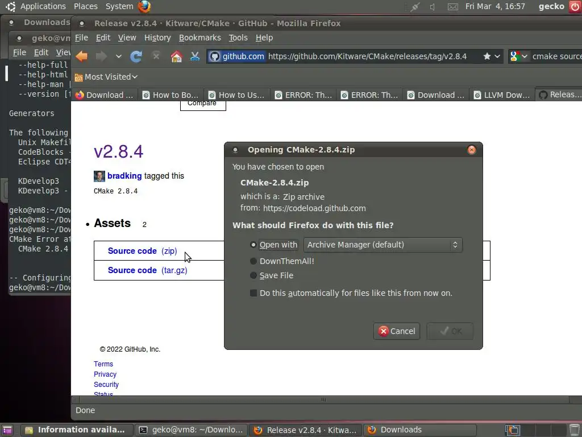Viewport: 582px width, 437px height.
Task: Launch Firefox from the top panel icon
Action: coord(144,6)
